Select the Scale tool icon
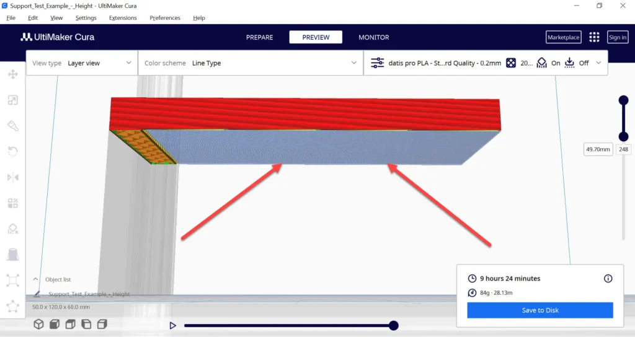The width and height of the screenshot is (635, 337). [x=12, y=100]
